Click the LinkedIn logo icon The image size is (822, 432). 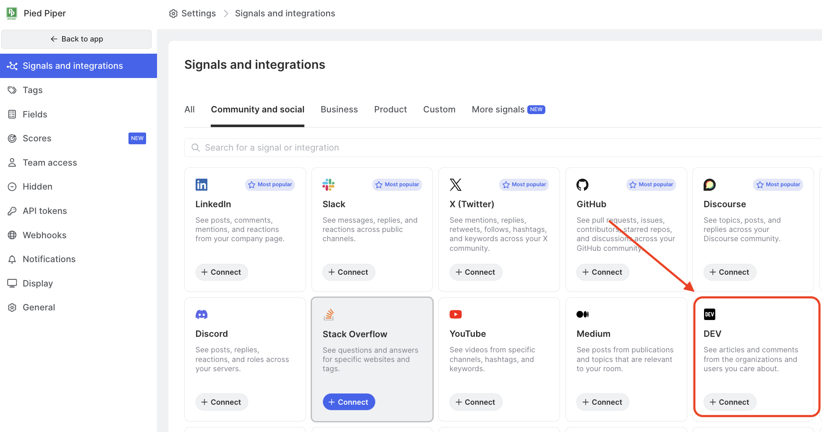202,185
